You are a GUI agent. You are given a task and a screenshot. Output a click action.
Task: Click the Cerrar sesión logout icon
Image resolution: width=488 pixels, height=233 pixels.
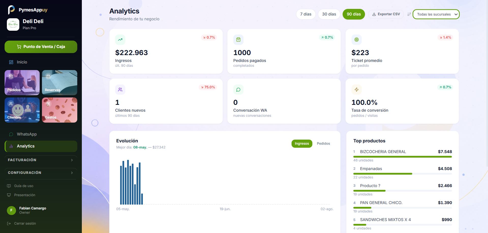coord(9,224)
